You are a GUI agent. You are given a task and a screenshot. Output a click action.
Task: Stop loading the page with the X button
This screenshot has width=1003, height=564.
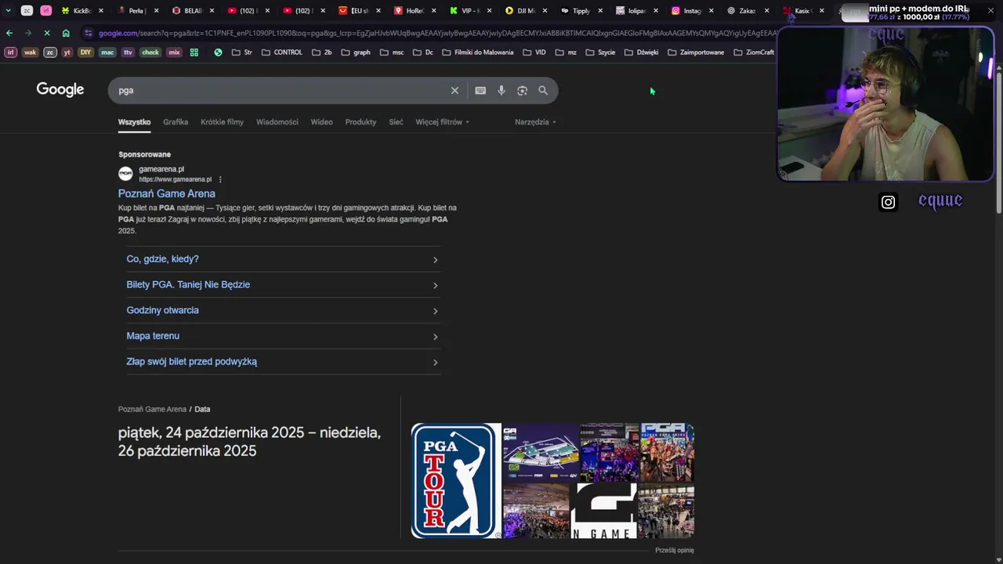47,33
